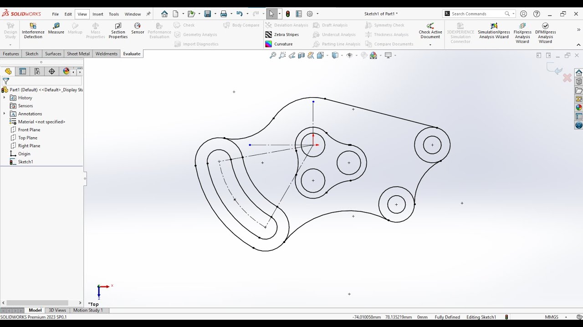Image resolution: width=583 pixels, height=327 pixels.
Task: Click the sketch exit confirmation corner arrow
Action: [554, 69]
